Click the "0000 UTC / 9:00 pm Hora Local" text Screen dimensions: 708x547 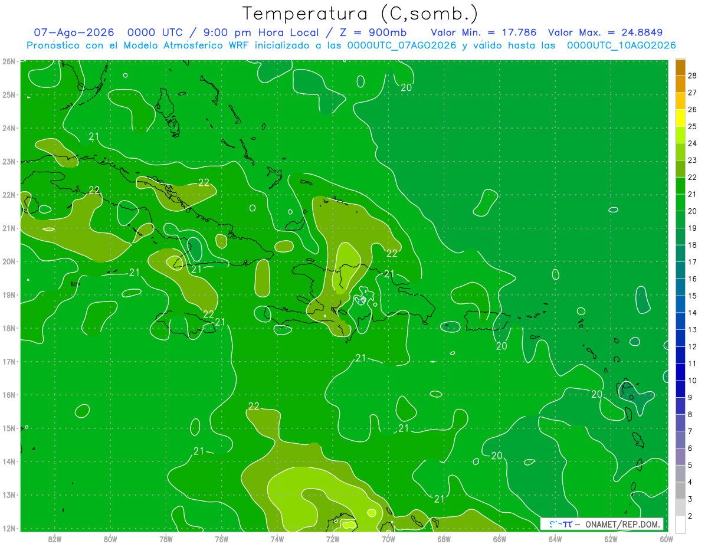point(223,32)
